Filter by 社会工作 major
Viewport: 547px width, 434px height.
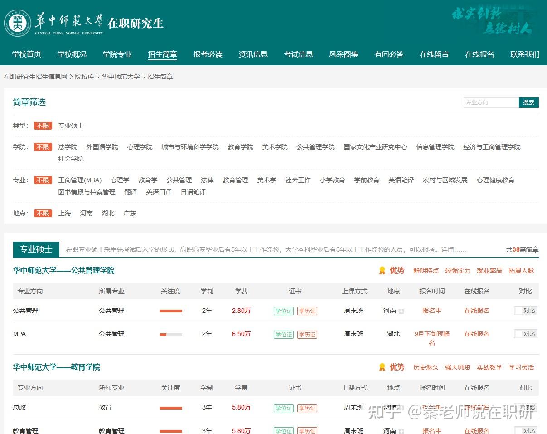[298, 180]
